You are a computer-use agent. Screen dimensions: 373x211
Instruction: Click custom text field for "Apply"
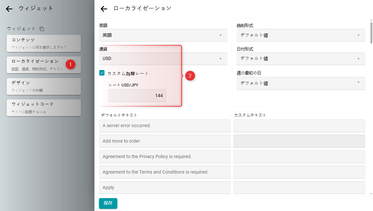[299, 187]
